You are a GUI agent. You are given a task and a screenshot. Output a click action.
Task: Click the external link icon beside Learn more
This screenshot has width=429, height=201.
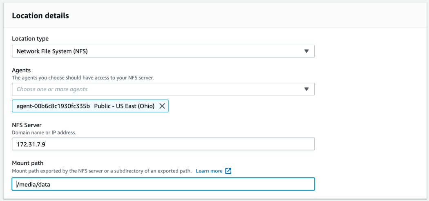point(228,171)
